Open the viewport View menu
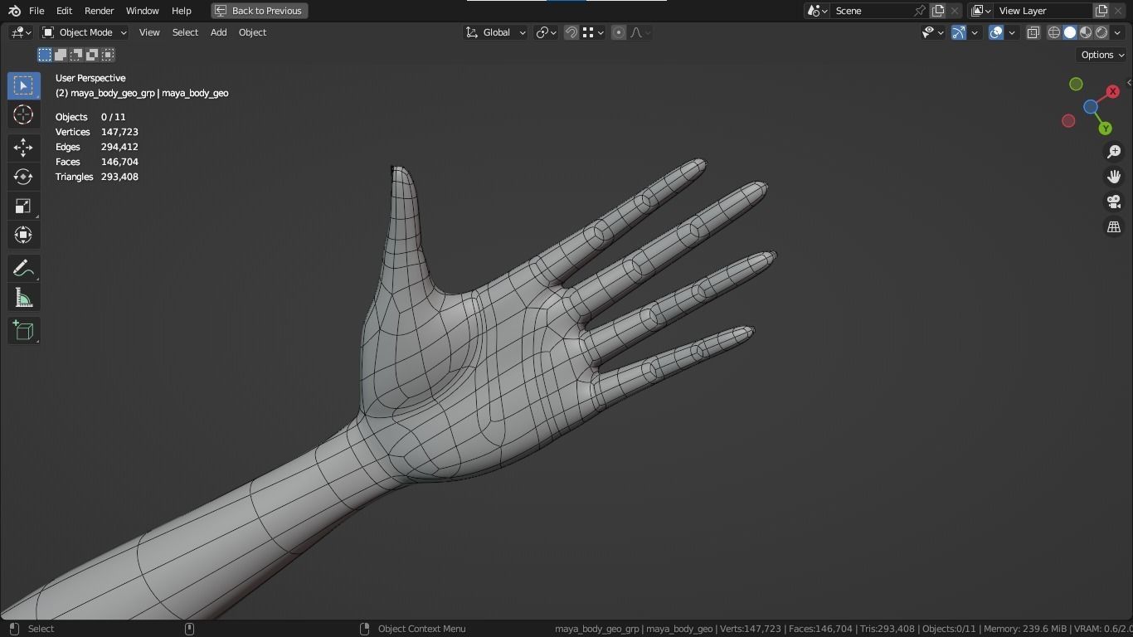Image resolution: width=1133 pixels, height=637 pixels. click(x=149, y=32)
